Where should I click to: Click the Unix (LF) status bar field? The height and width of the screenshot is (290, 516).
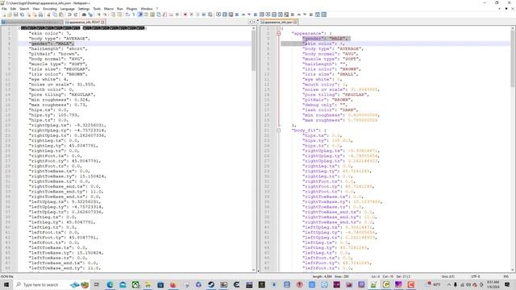pyautogui.click(x=448, y=276)
